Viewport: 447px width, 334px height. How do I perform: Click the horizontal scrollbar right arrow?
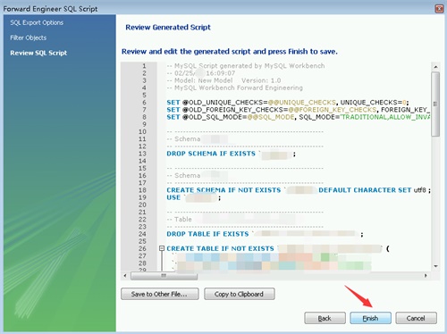(x=426, y=276)
